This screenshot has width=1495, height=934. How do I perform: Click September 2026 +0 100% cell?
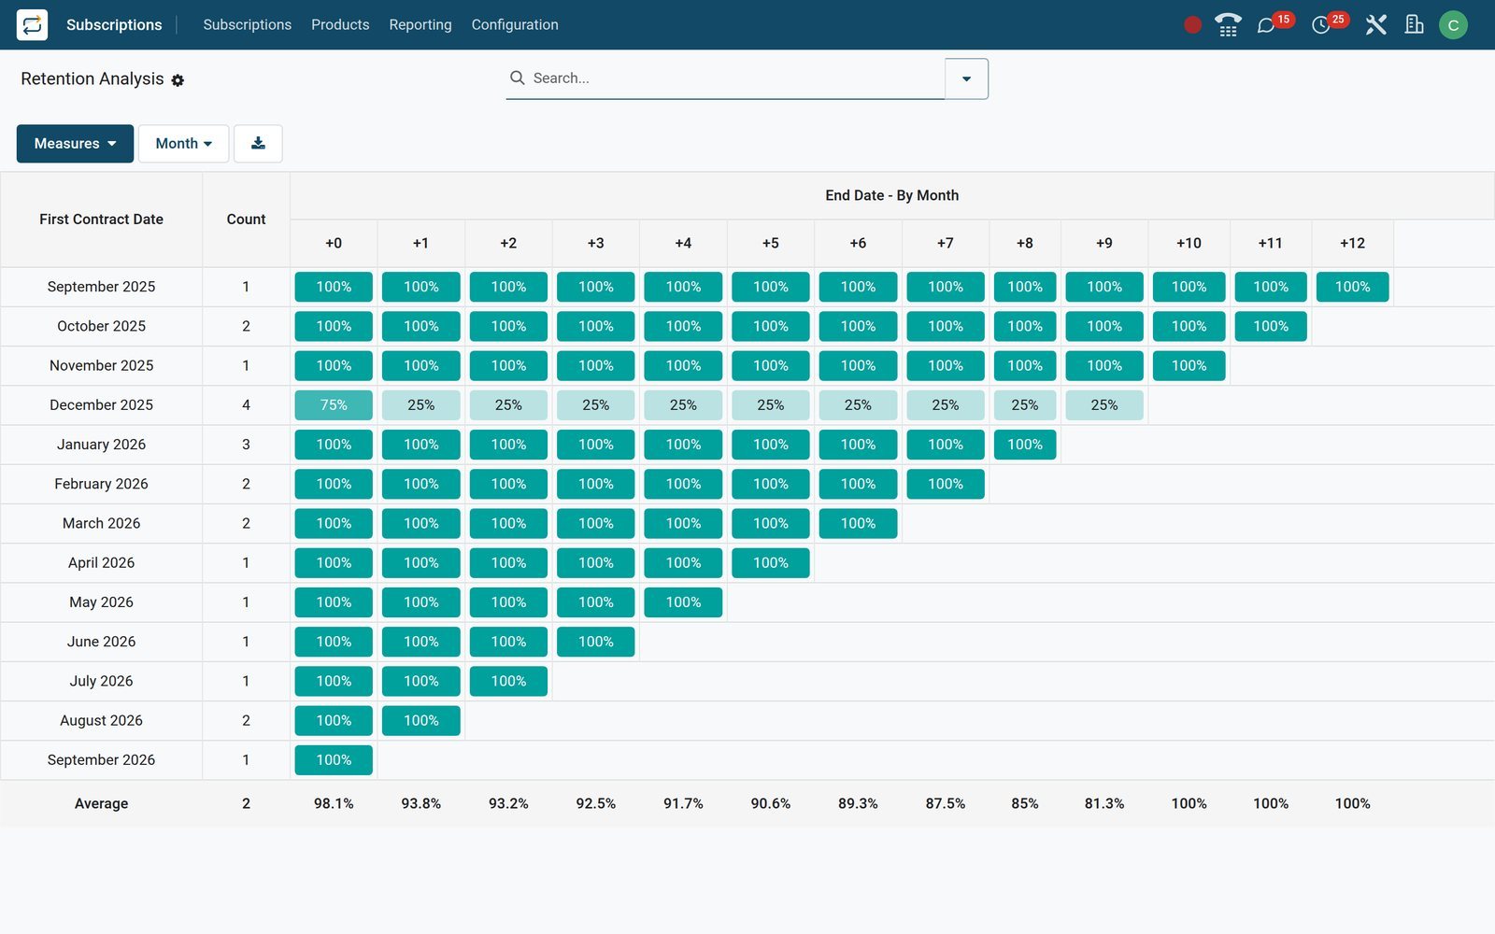(334, 760)
